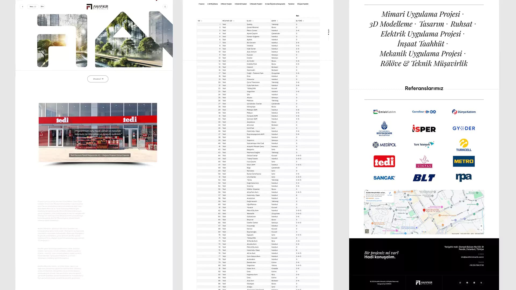Click the METRO reference logo
Image resolution: width=516 pixels, height=290 pixels.
coord(464,161)
